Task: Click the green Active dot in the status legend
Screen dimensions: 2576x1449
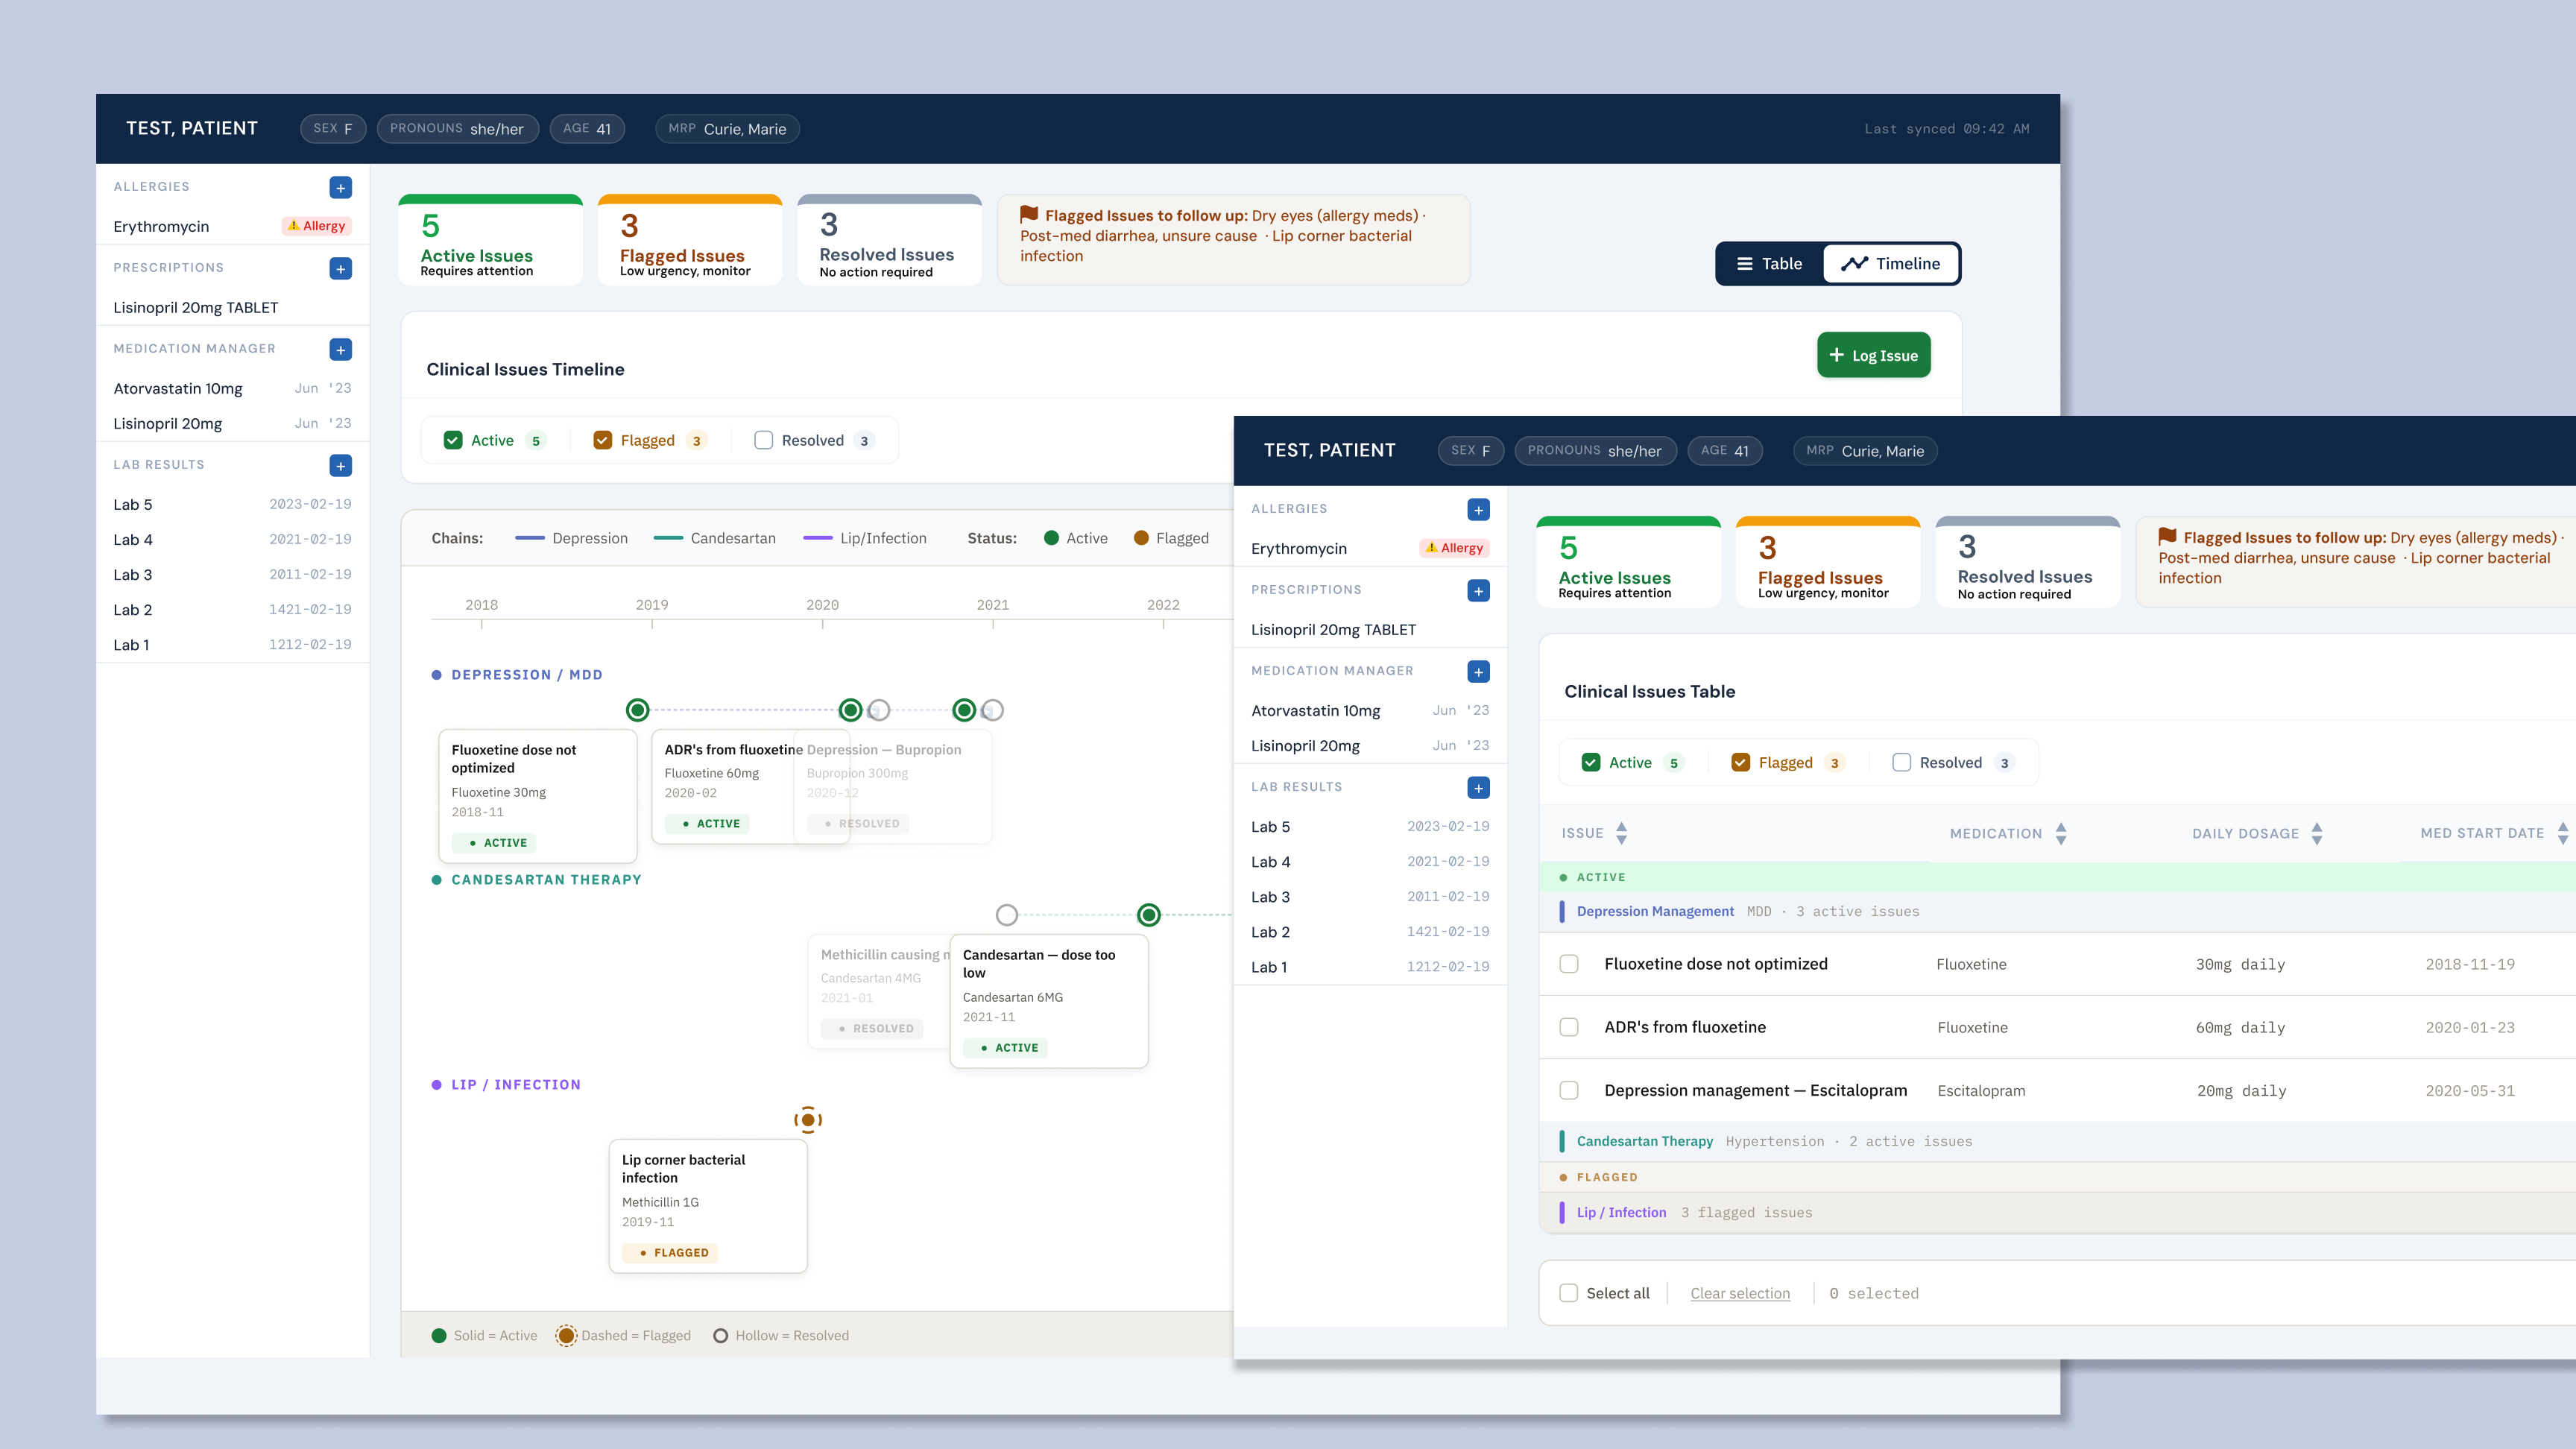Action: pyautogui.click(x=1051, y=537)
